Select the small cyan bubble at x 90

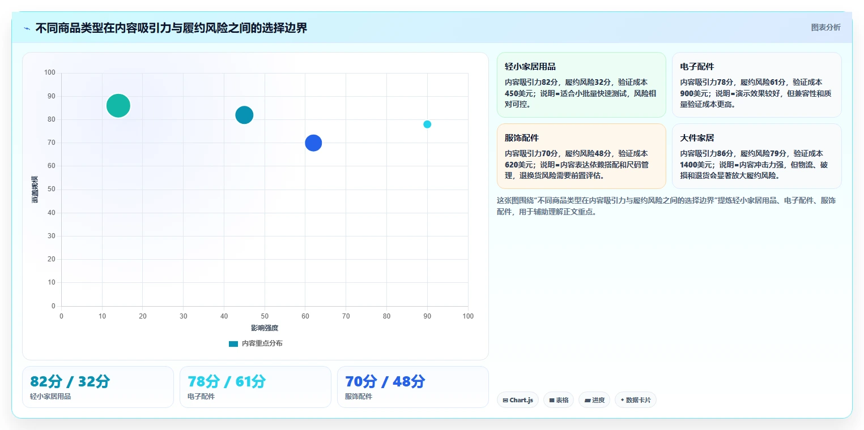tap(427, 124)
